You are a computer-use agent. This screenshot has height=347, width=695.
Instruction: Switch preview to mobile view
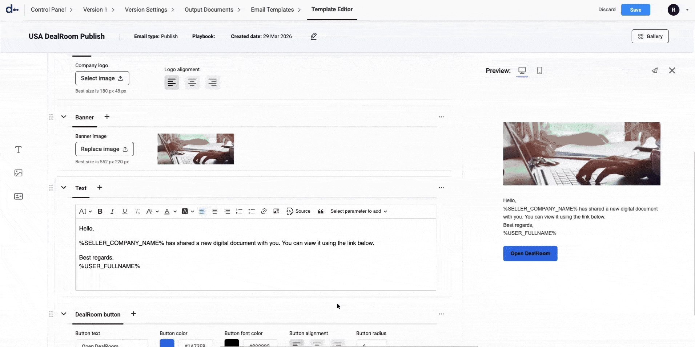pos(539,70)
